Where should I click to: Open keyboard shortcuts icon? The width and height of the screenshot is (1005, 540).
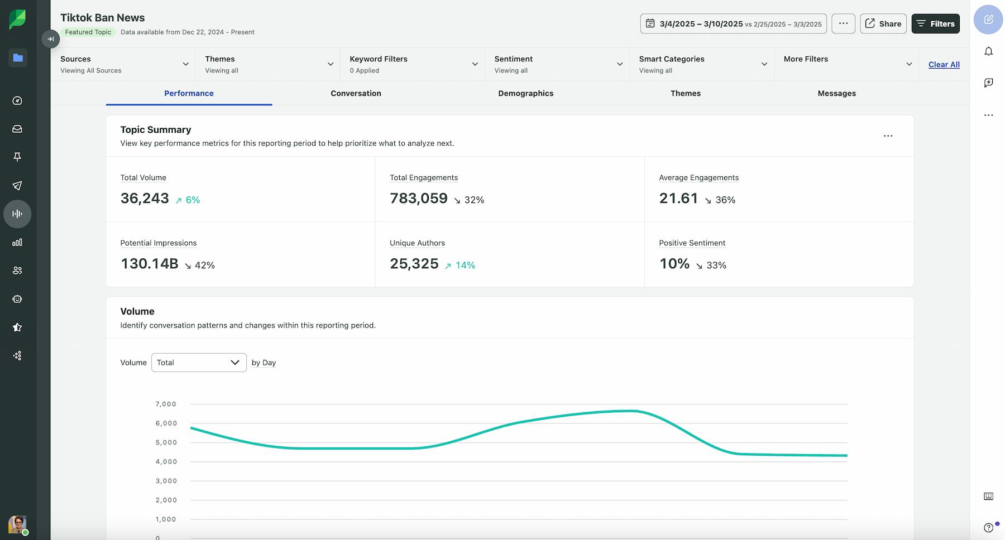(988, 496)
